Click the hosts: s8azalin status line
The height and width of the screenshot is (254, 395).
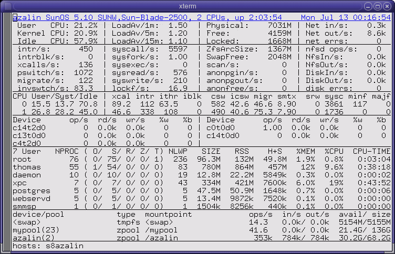click(48, 246)
